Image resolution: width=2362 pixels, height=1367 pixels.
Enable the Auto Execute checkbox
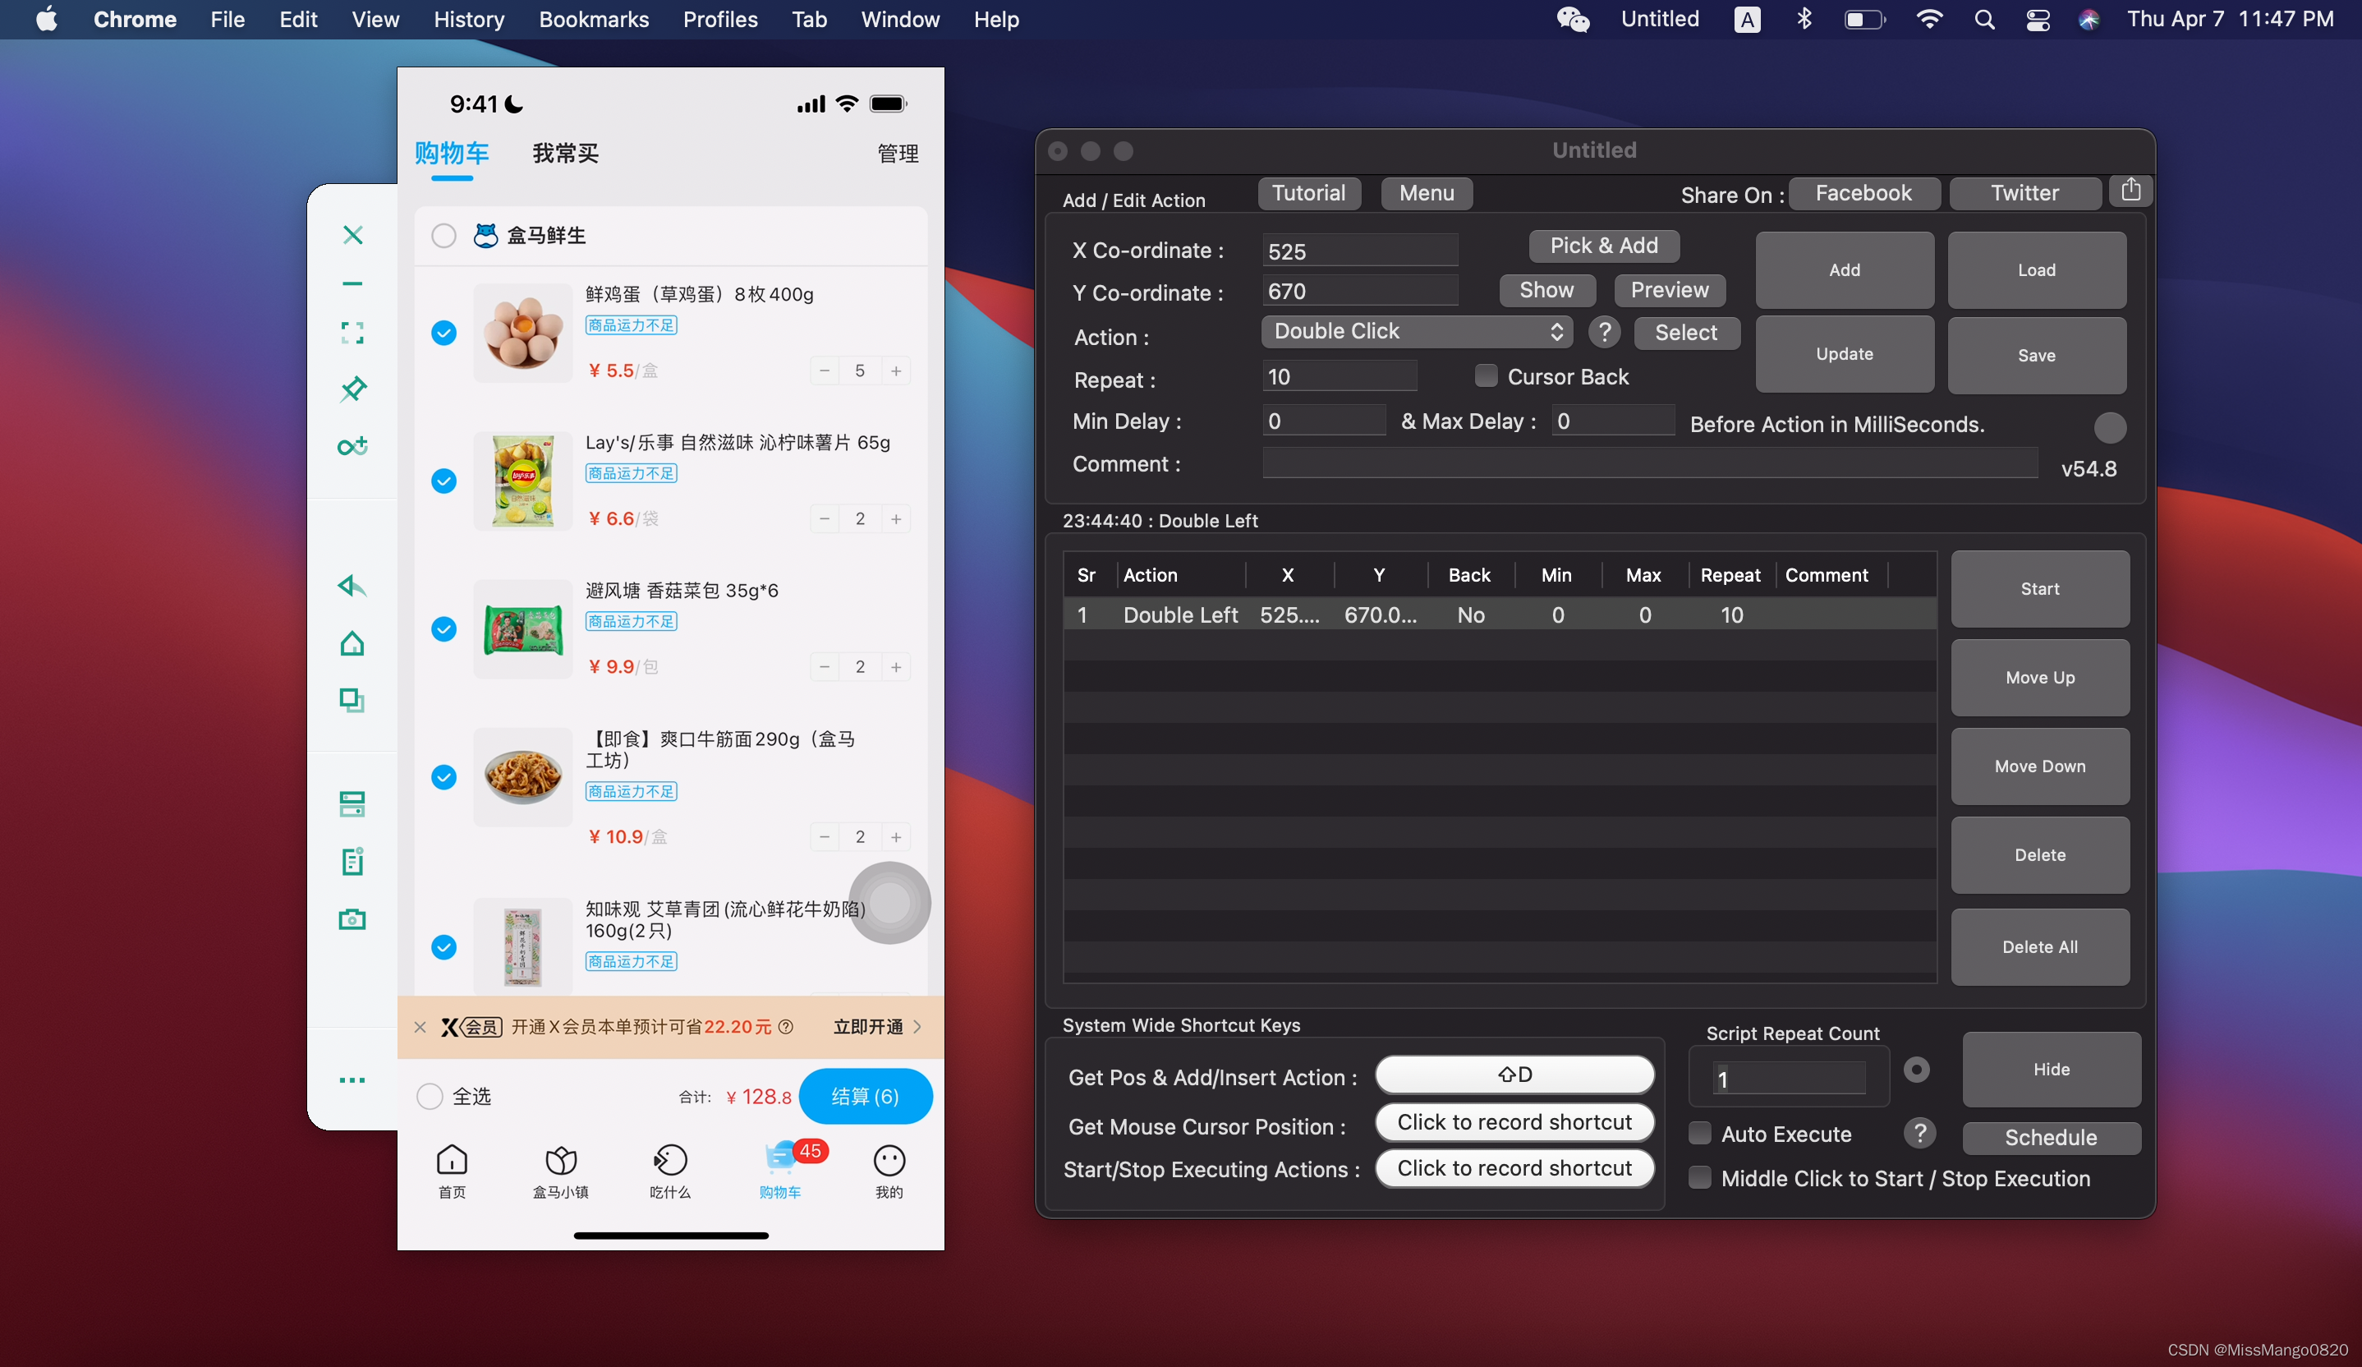point(1699,1134)
